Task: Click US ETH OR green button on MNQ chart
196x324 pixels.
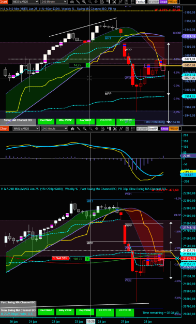Action: (x=105, y=313)
